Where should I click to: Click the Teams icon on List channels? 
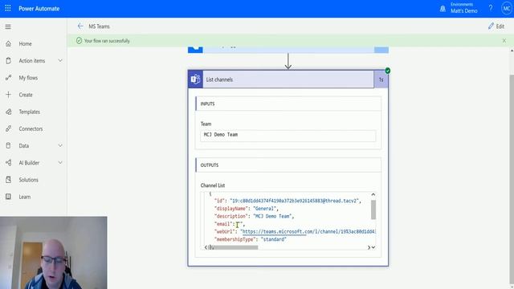point(195,79)
